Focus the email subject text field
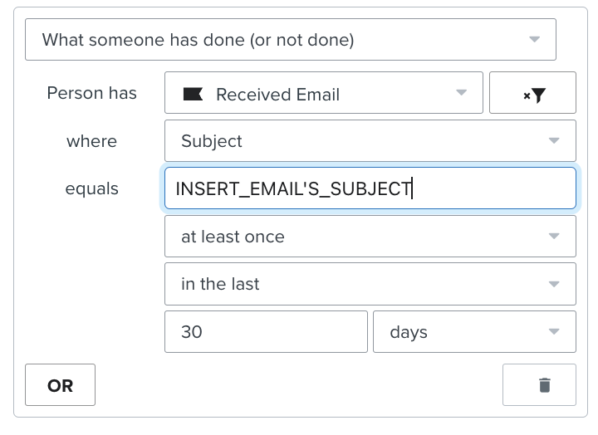598x435 pixels. point(370,188)
